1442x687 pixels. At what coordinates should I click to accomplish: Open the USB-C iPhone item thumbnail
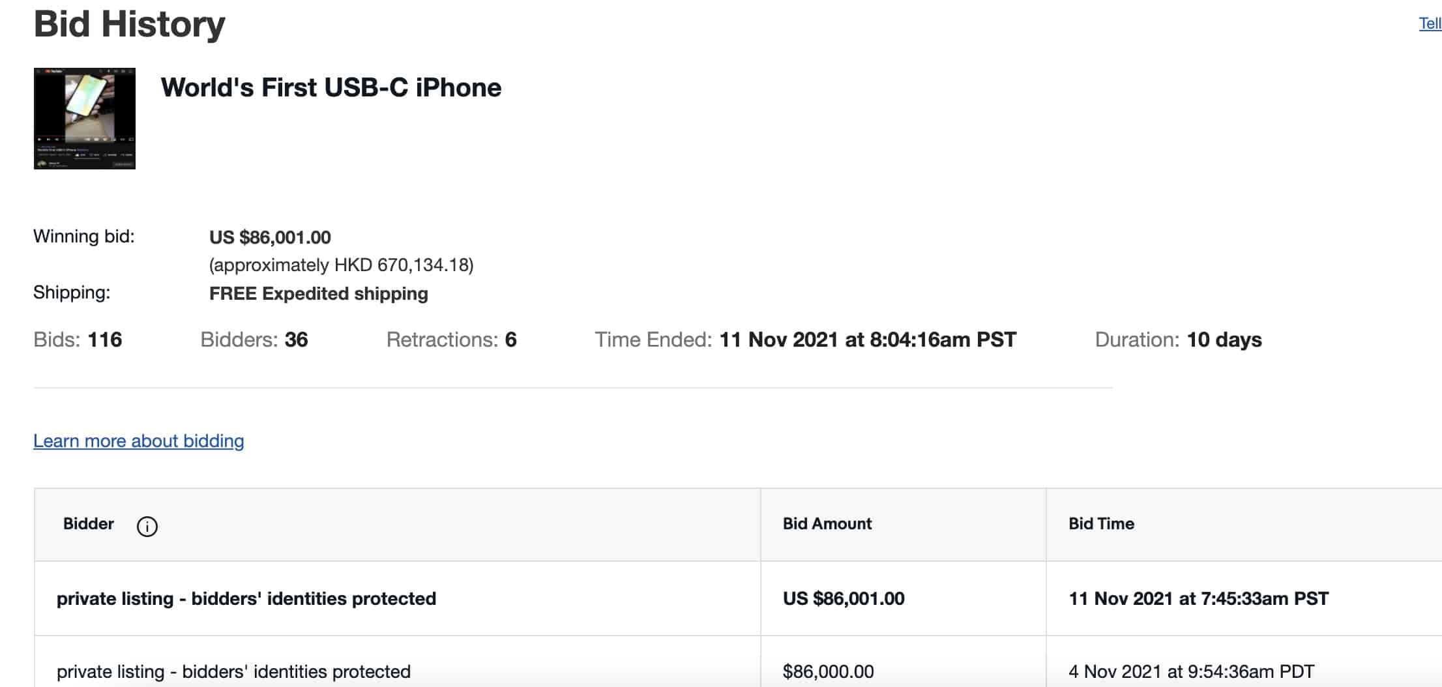[x=85, y=119]
